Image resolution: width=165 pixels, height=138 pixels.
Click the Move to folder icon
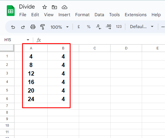[54, 7]
